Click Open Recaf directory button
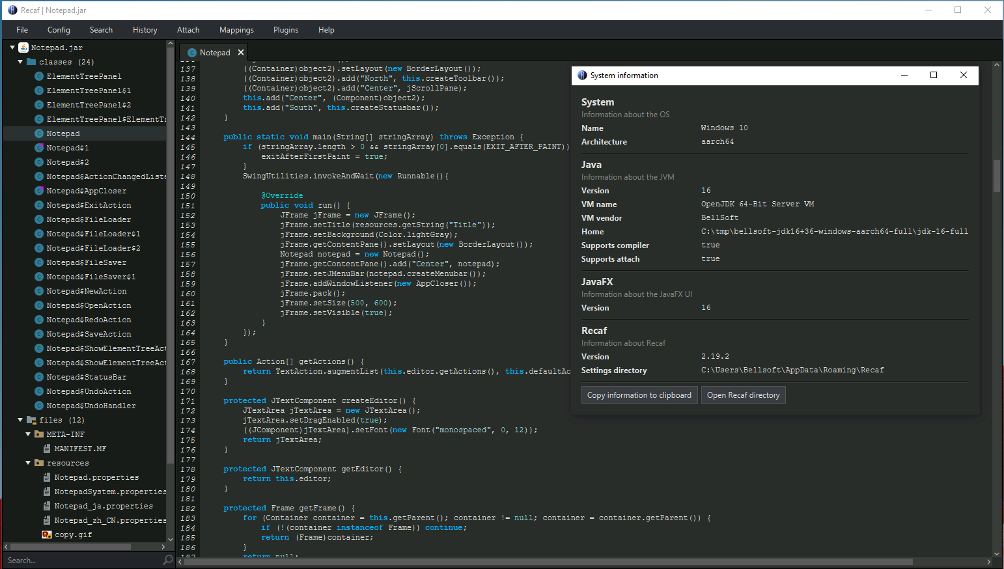This screenshot has height=569, width=1004. [x=743, y=395]
